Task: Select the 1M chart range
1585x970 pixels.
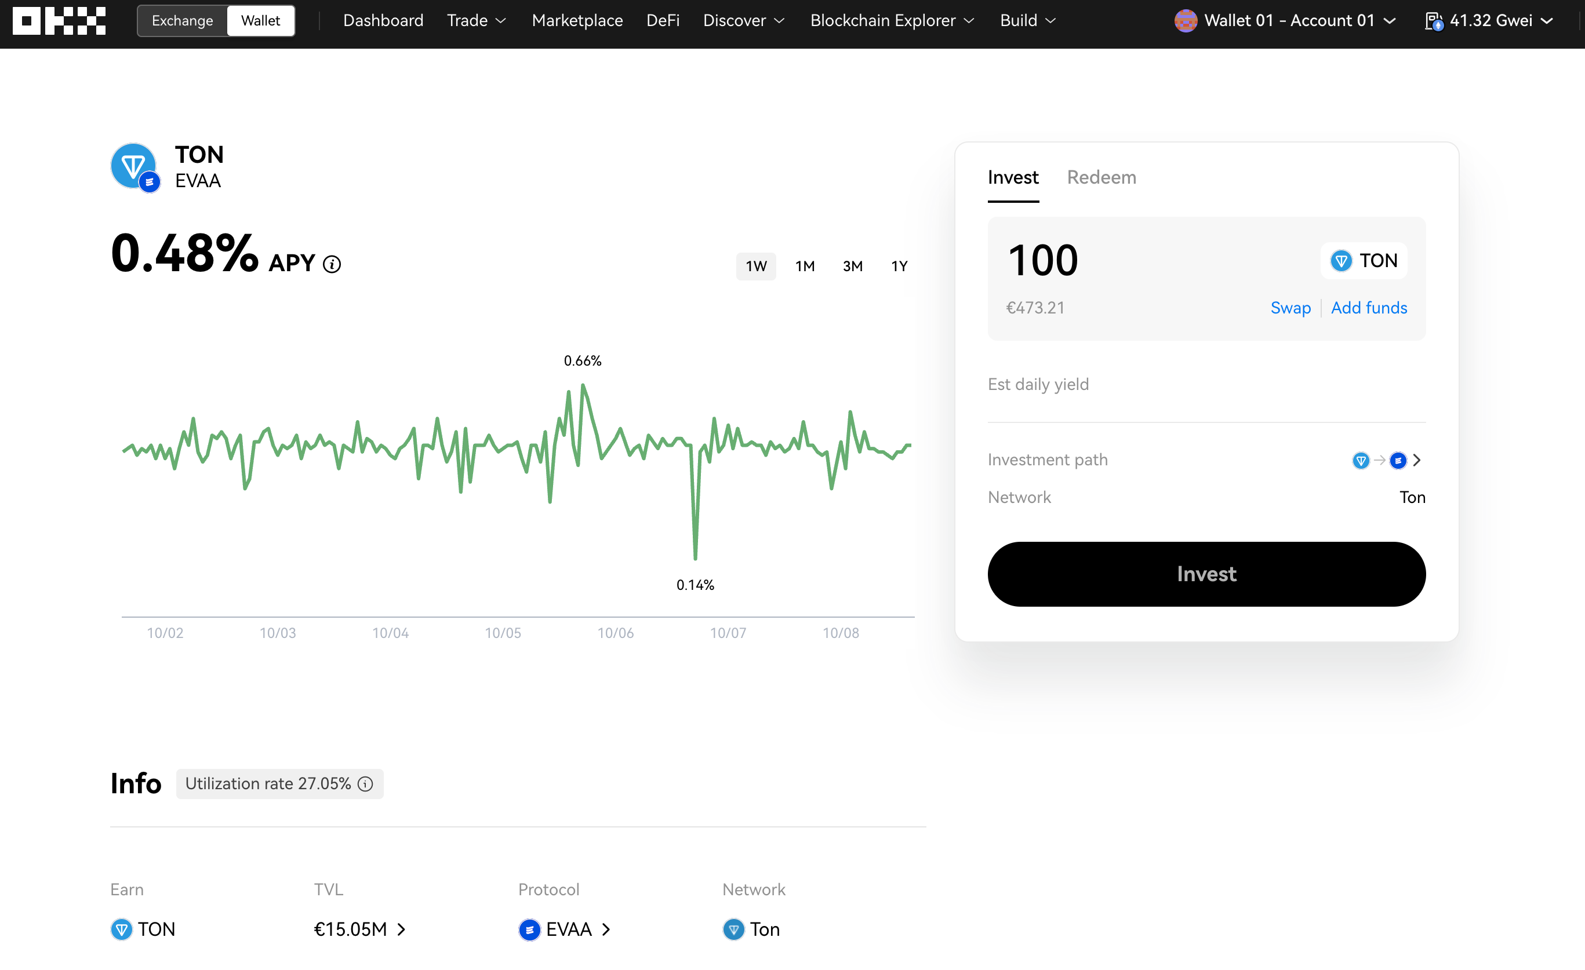Action: pos(805,266)
